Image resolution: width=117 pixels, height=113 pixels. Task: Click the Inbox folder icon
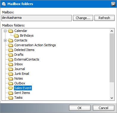(11, 64)
